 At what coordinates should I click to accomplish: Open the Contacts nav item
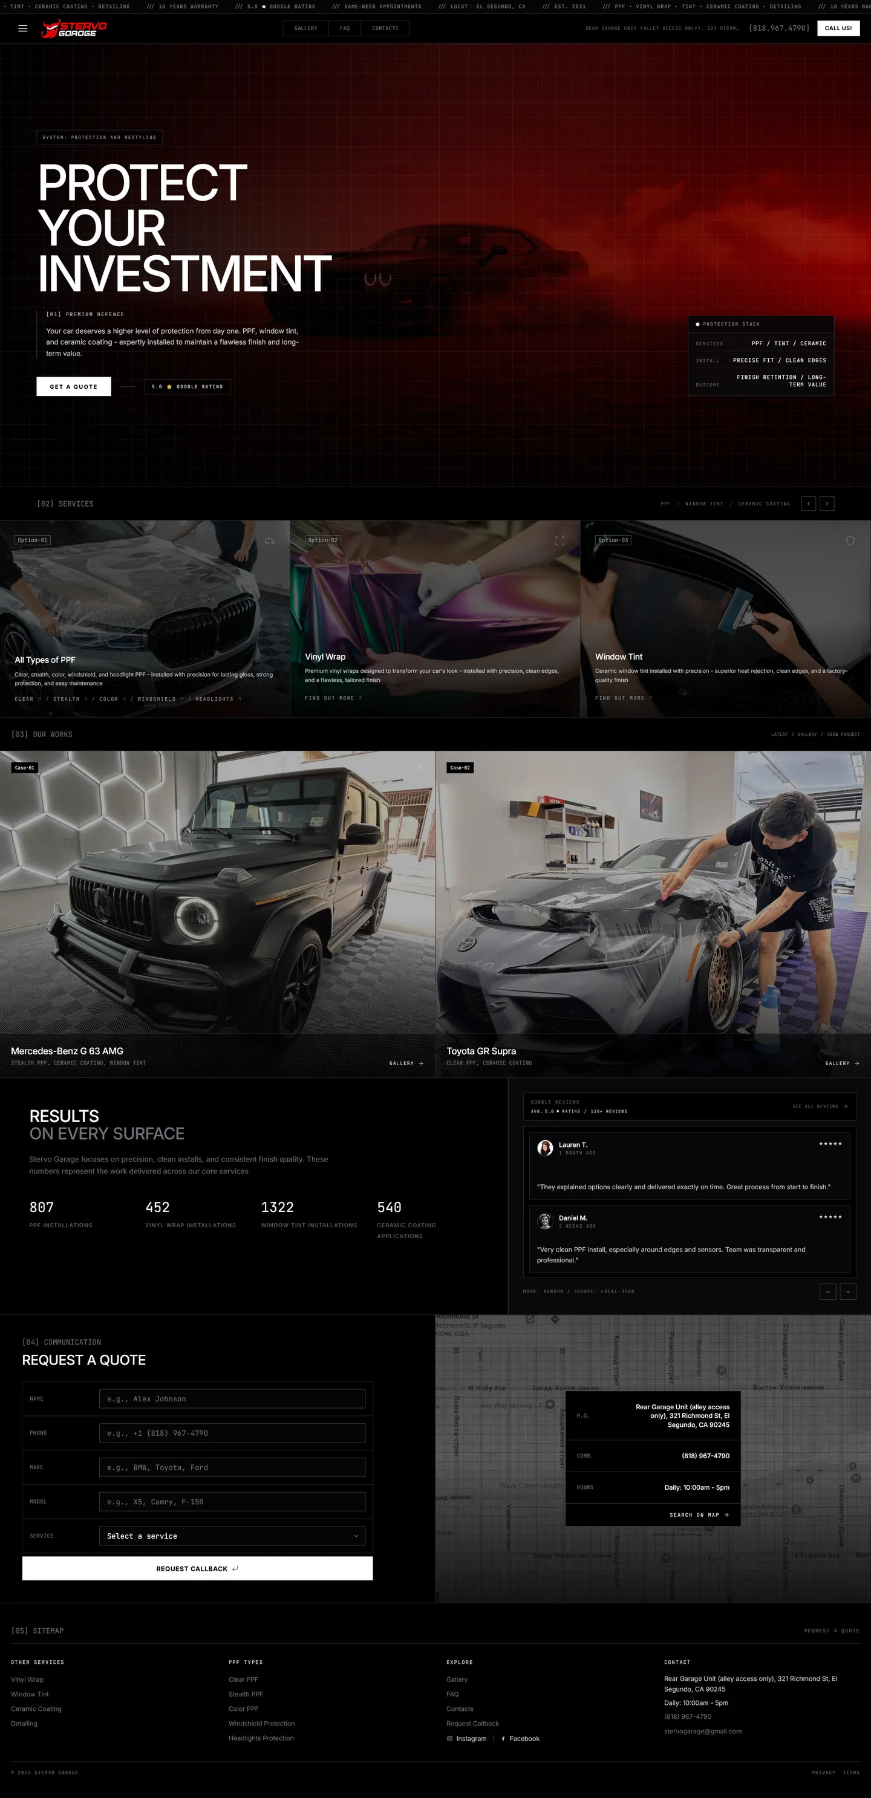pos(385,28)
